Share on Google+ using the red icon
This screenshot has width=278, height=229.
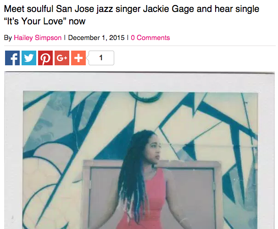click(x=62, y=58)
